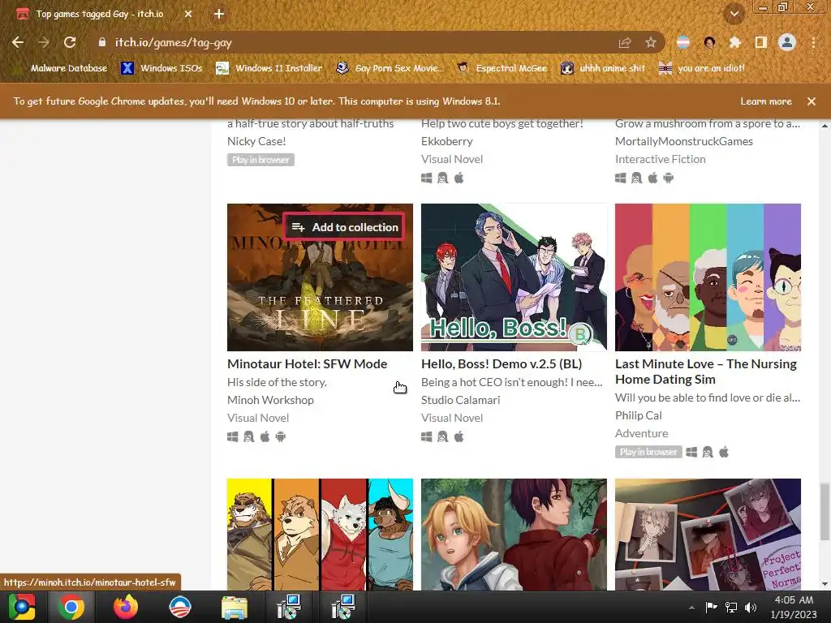Open the volume control in the tray
This screenshot has width=831, height=623.
click(x=751, y=607)
